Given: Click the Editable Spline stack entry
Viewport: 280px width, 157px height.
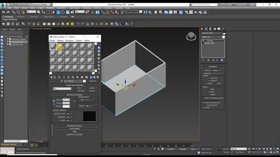Looking at the screenshot, I should click(210, 43).
